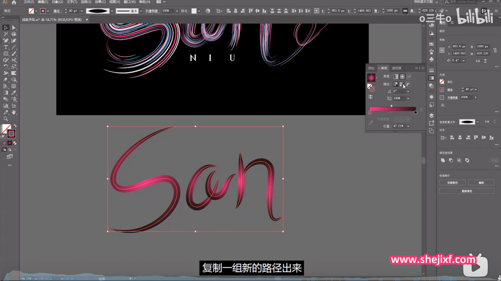Activate the Zoom tool
The height and width of the screenshot is (281, 501).
coord(5,119)
